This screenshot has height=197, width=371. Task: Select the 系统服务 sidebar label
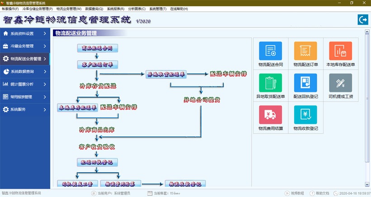click(18, 110)
